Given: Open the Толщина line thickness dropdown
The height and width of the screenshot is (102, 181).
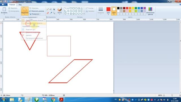Looking at the screenshot, I should 101,11.
